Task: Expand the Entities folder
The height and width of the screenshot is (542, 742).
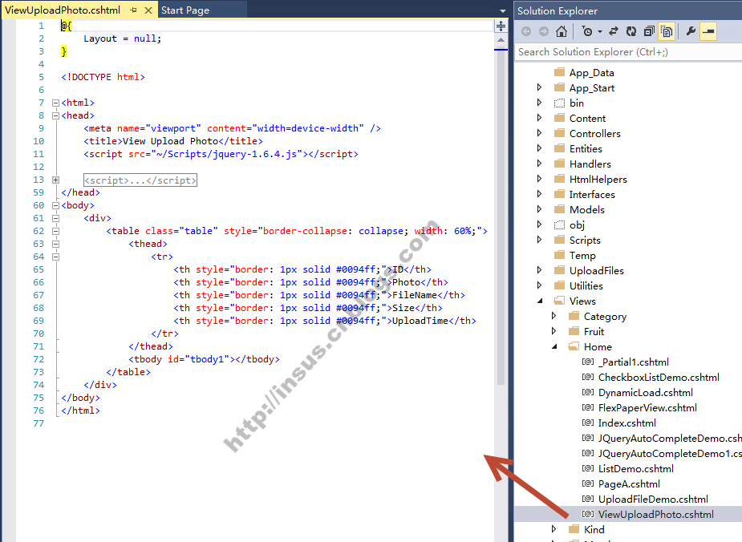Action: (540, 148)
